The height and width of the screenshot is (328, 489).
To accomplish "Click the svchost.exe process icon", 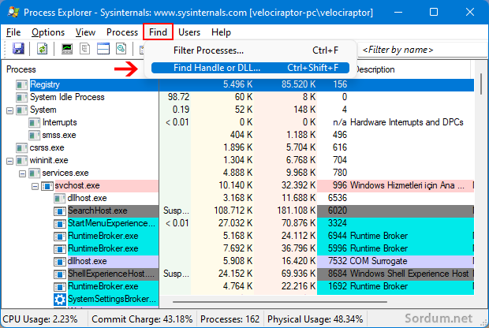I will pos(47,186).
